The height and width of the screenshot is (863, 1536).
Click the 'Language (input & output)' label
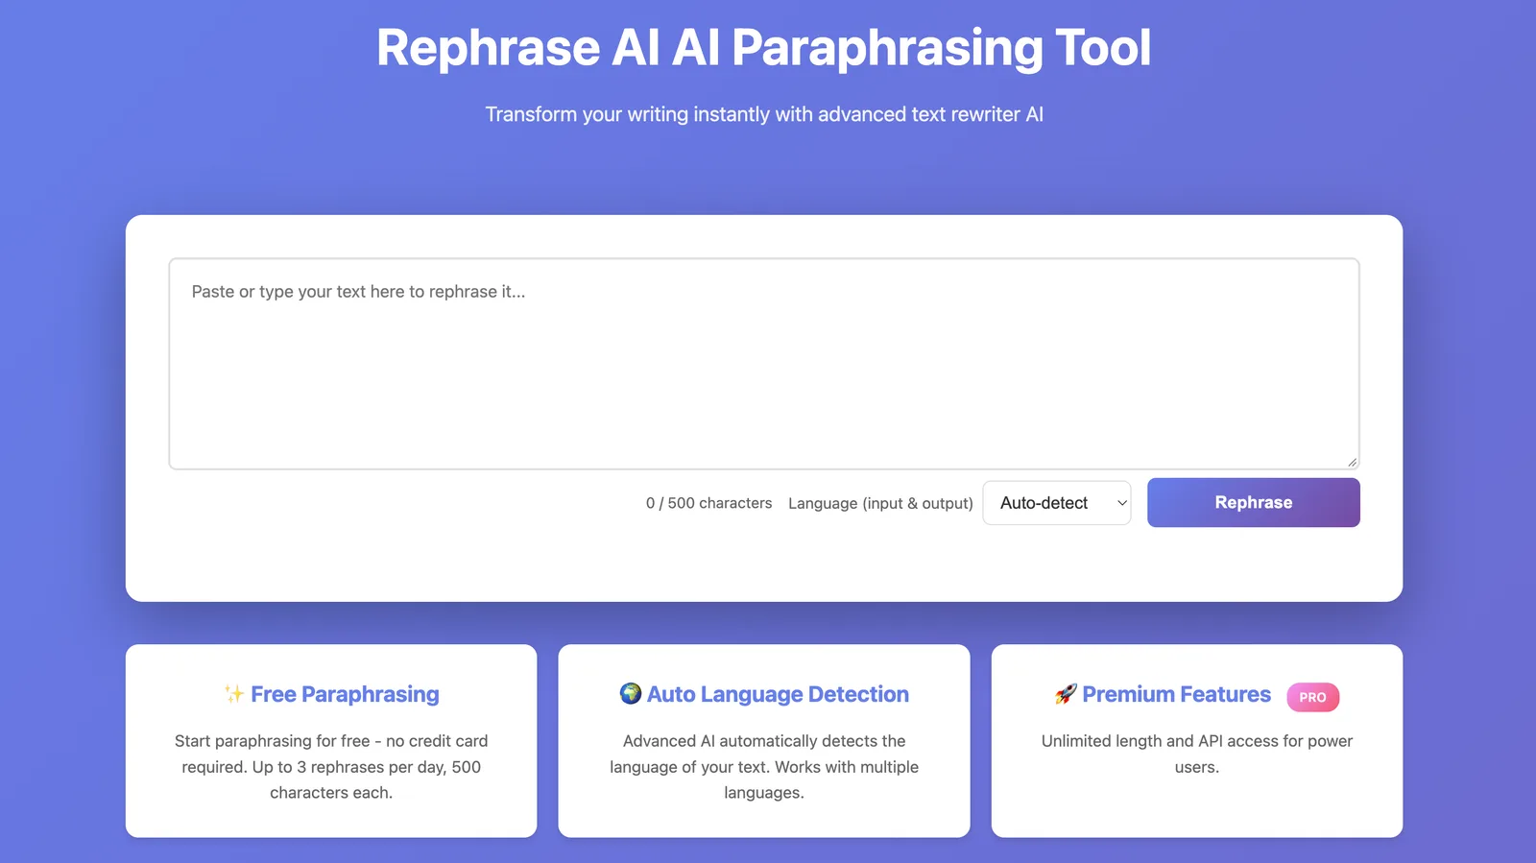tap(880, 503)
